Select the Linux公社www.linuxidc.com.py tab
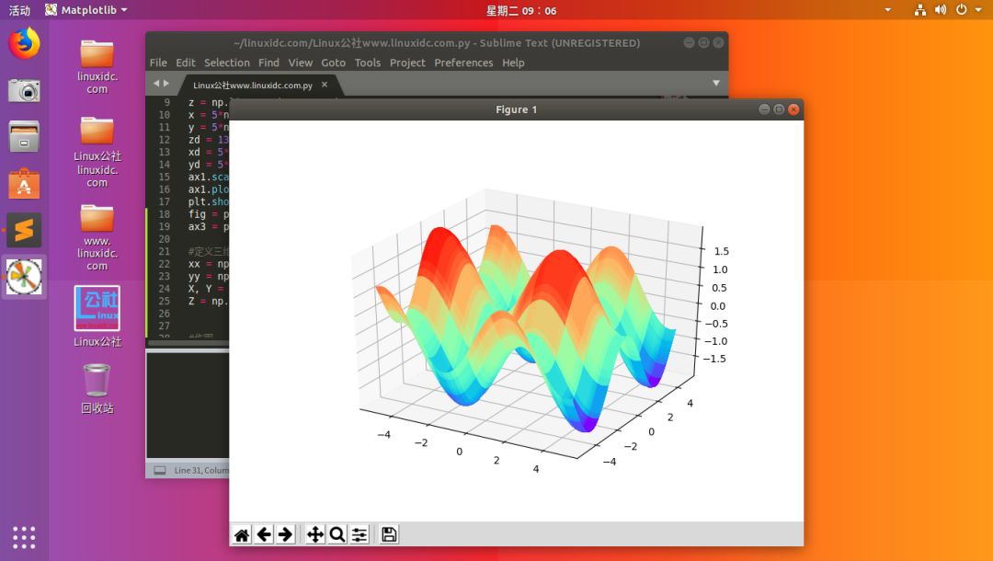Screen dimensions: 993x561 click(254, 85)
